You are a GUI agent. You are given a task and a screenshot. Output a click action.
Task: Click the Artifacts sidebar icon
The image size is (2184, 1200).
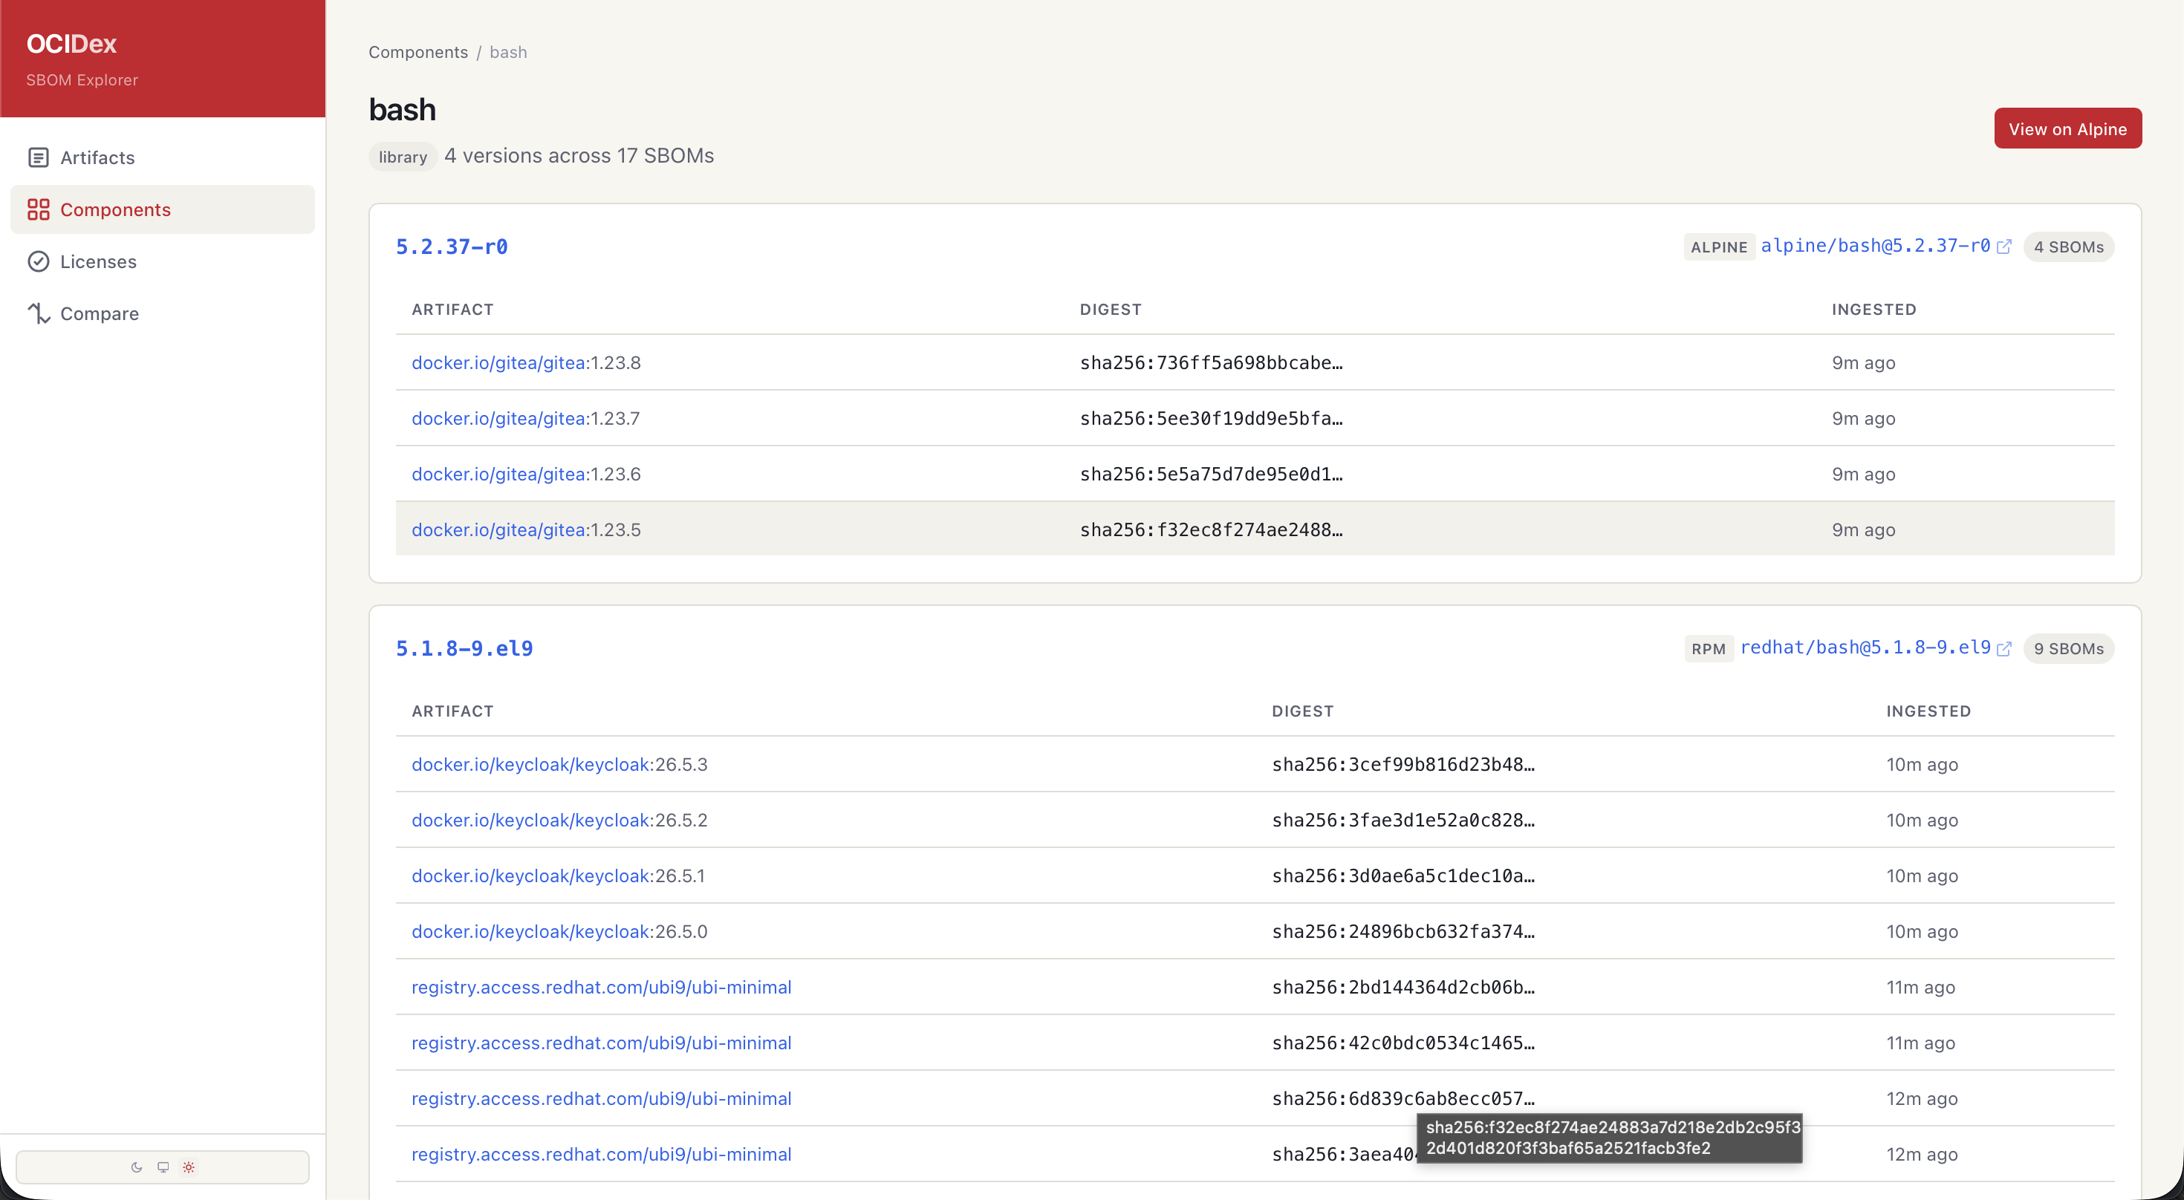coord(38,157)
